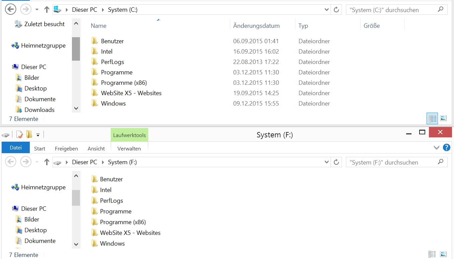Viewport: 454px width, 259px height.
Task: Open address history dropdown in C: window
Action: point(327,10)
